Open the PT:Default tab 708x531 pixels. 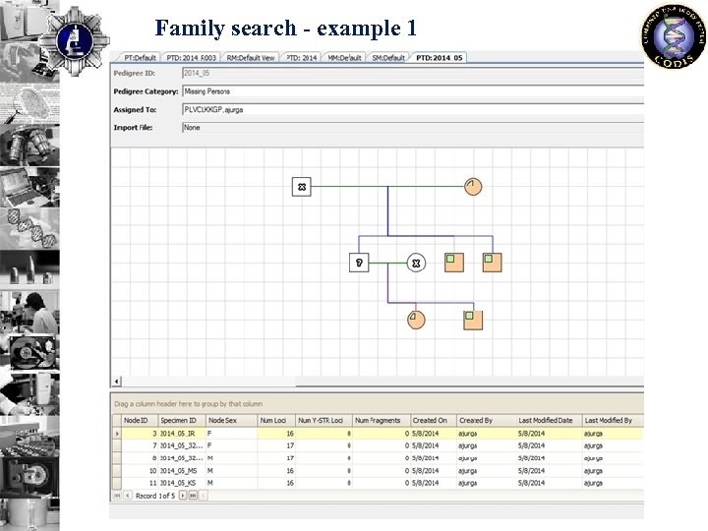click(140, 58)
